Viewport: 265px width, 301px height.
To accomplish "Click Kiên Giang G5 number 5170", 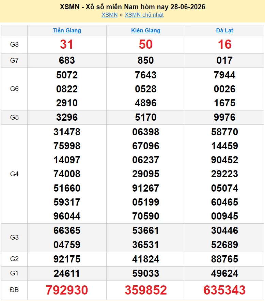I will pyautogui.click(x=146, y=117).
